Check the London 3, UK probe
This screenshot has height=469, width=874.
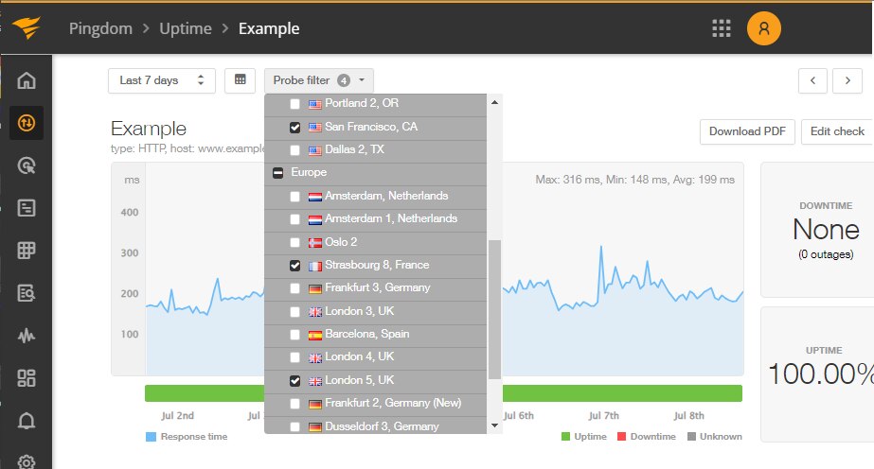click(x=294, y=311)
